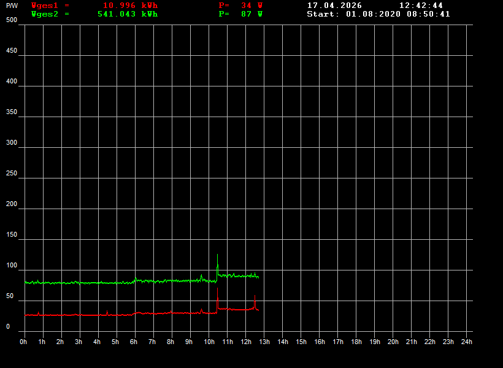Select the 12h mark on the time axis
This screenshot has width=503, height=368.
point(245,342)
